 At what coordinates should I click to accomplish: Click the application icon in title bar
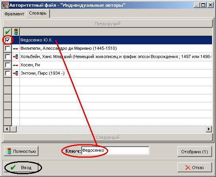coord(6,6)
